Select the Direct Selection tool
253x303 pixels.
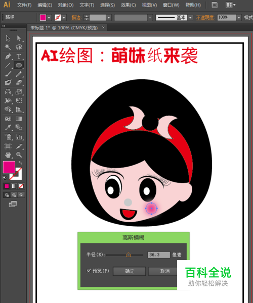pyautogui.click(x=19, y=38)
